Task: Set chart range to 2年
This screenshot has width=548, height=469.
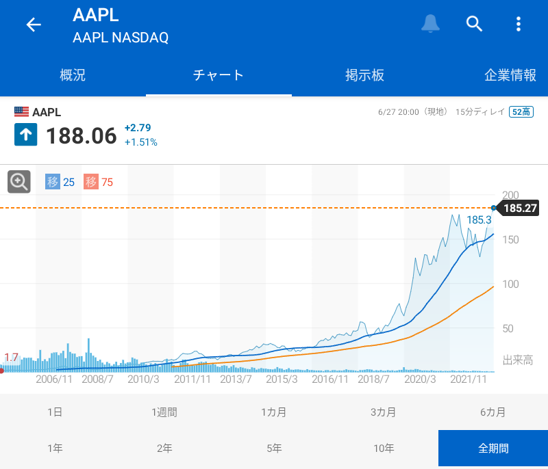Action: 164,448
